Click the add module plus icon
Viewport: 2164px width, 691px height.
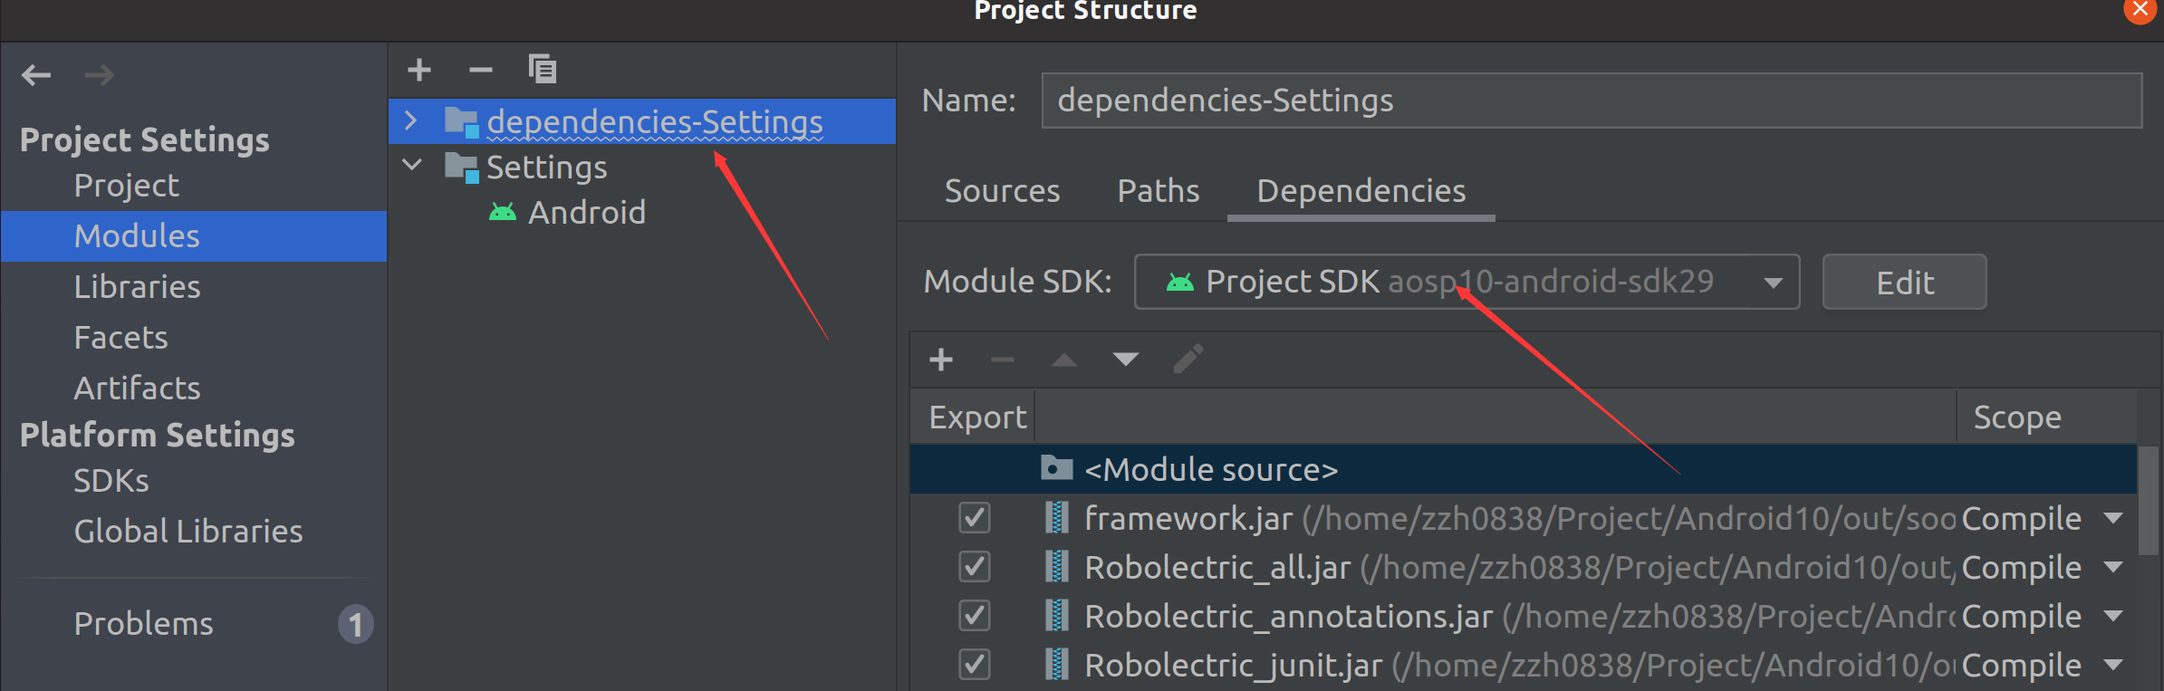click(x=419, y=70)
